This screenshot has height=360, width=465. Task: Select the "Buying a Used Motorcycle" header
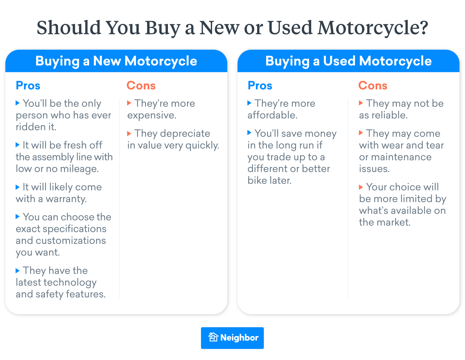[348, 61]
